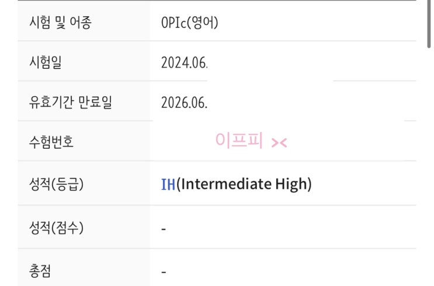The image size is (434, 286).
Task: Click the pink 이프피 watermark text
Action: [239, 141]
